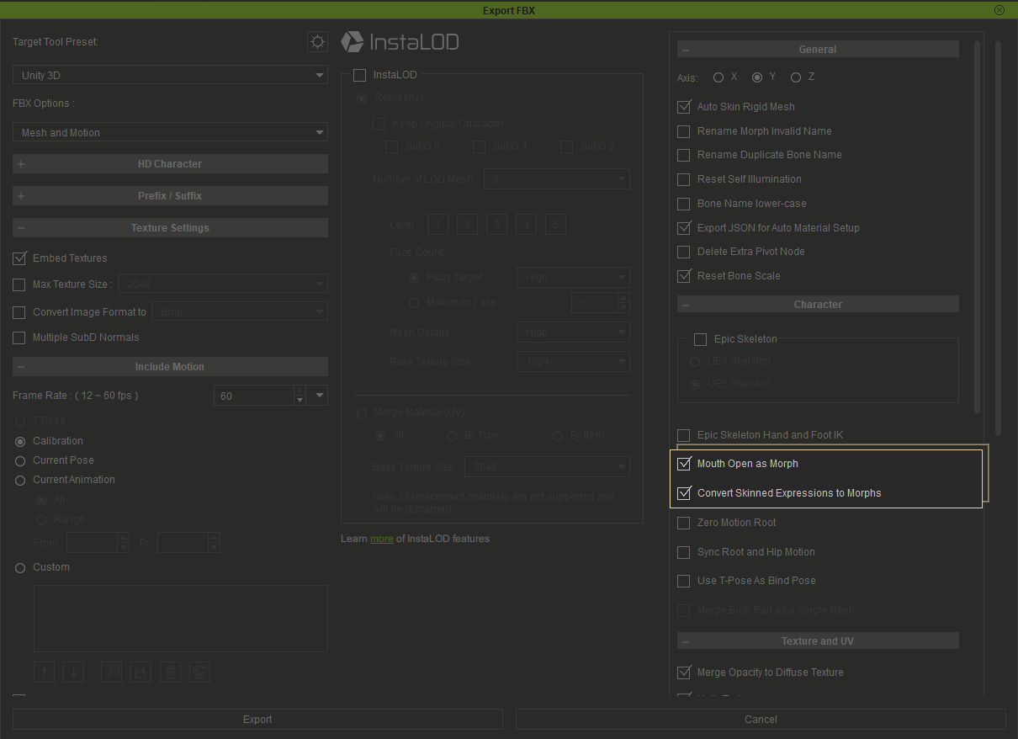This screenshot has height=739, width=1018.
Task: Open the Target Tool Preset gear settings
Action: point(317,41)
